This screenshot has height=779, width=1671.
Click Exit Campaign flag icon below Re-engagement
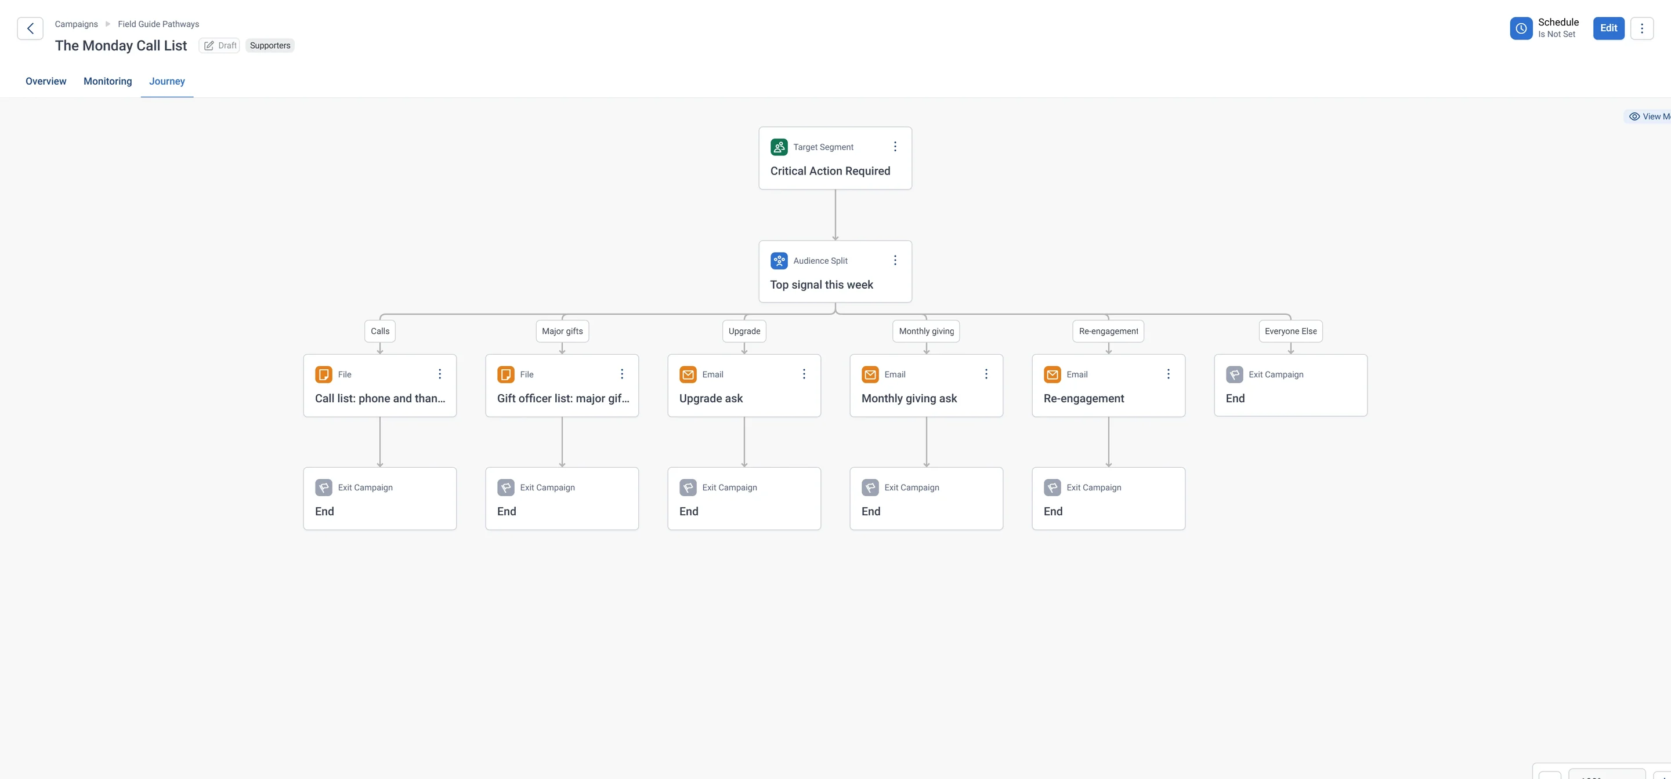click(1052, 487)
